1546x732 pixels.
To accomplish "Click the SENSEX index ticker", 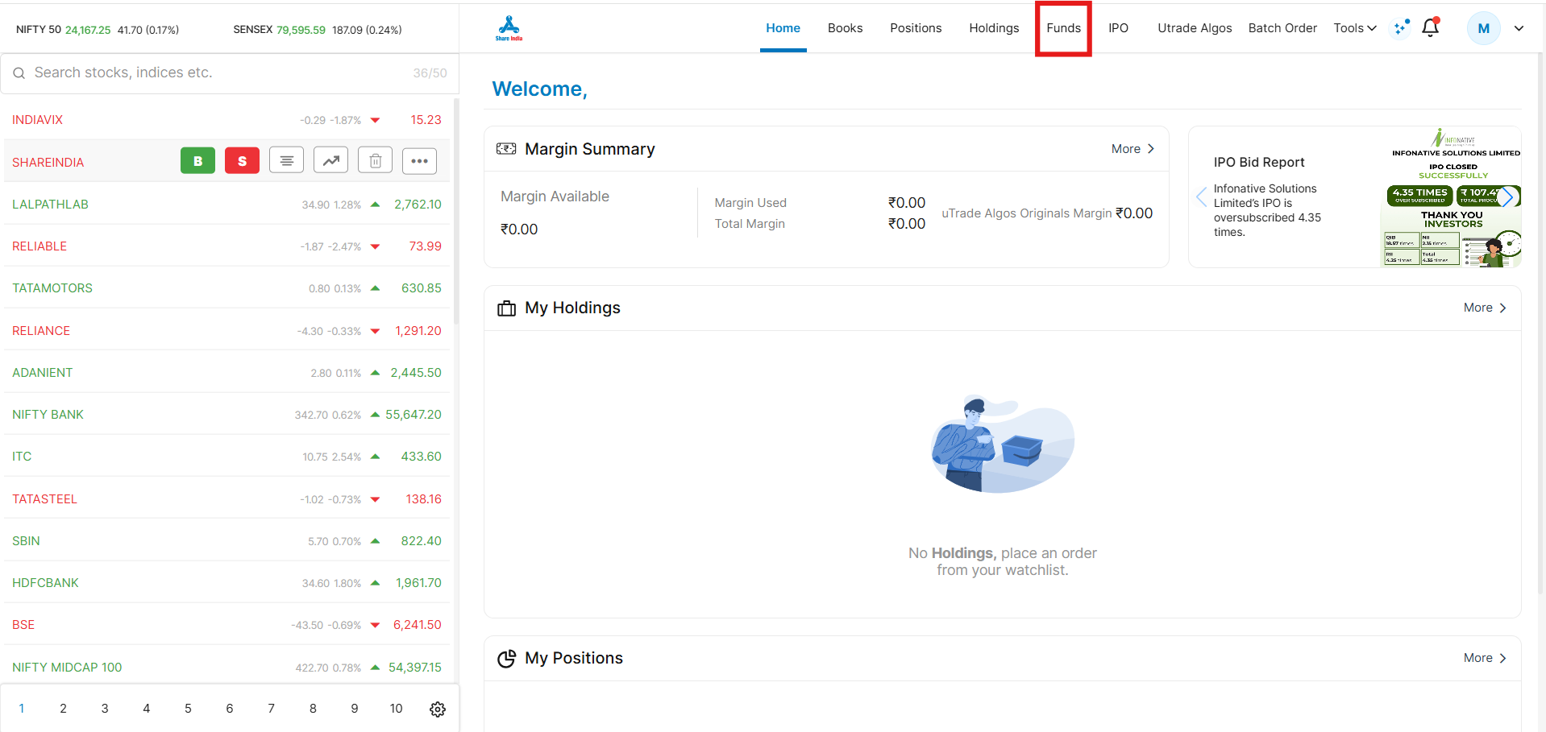I will click(x=318, y=30).
